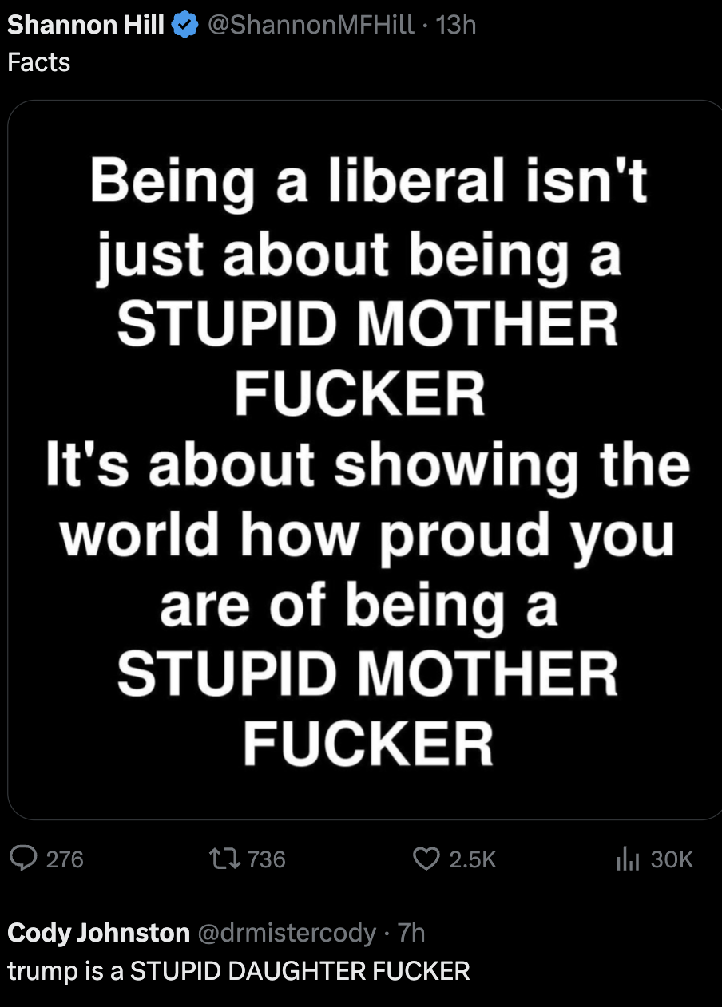
Task: Click the reply speech bubble icon
Action: (x=25, y=859)
